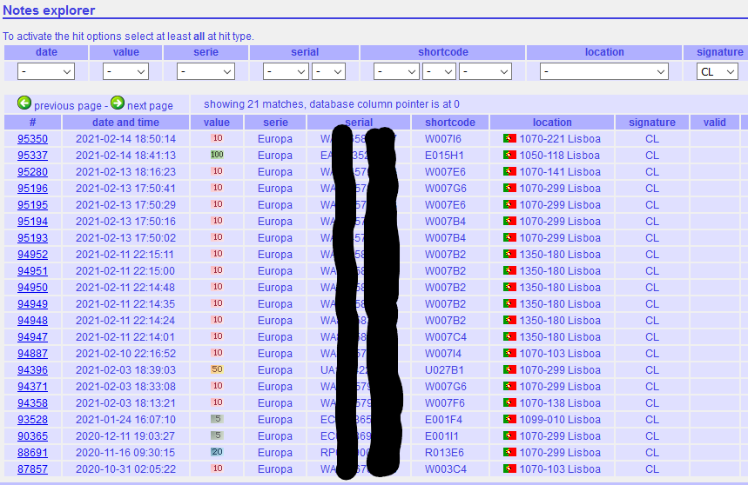Viewport: 748px width, 485px height.
Task: Click the Portugal flag in row 94887
Action: [509, 353]
